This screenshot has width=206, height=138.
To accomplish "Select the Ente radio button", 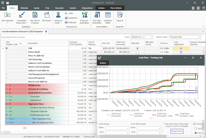I will 196,133.
